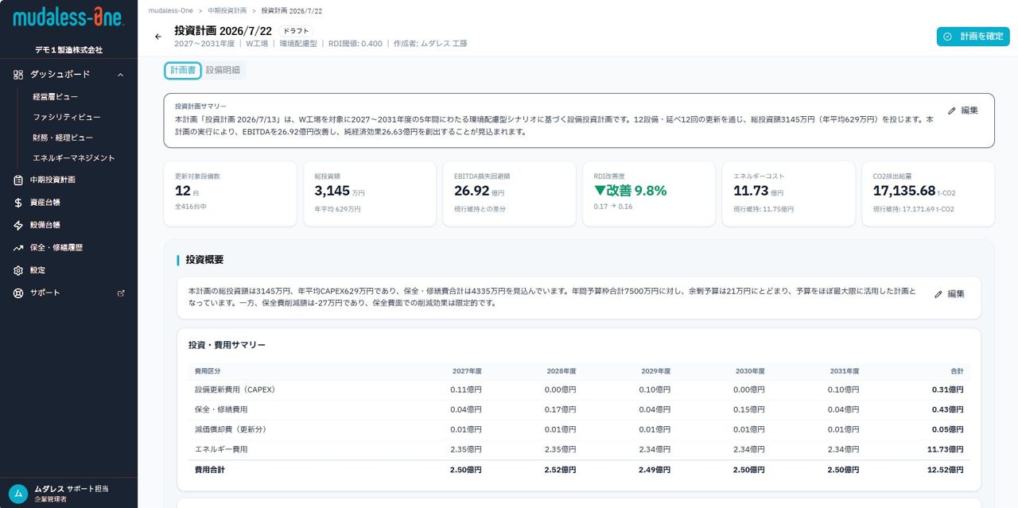Click CO2排出総量 value 17,135.68
This screenshot has width=1018, height=508.
tap(904, 191)
